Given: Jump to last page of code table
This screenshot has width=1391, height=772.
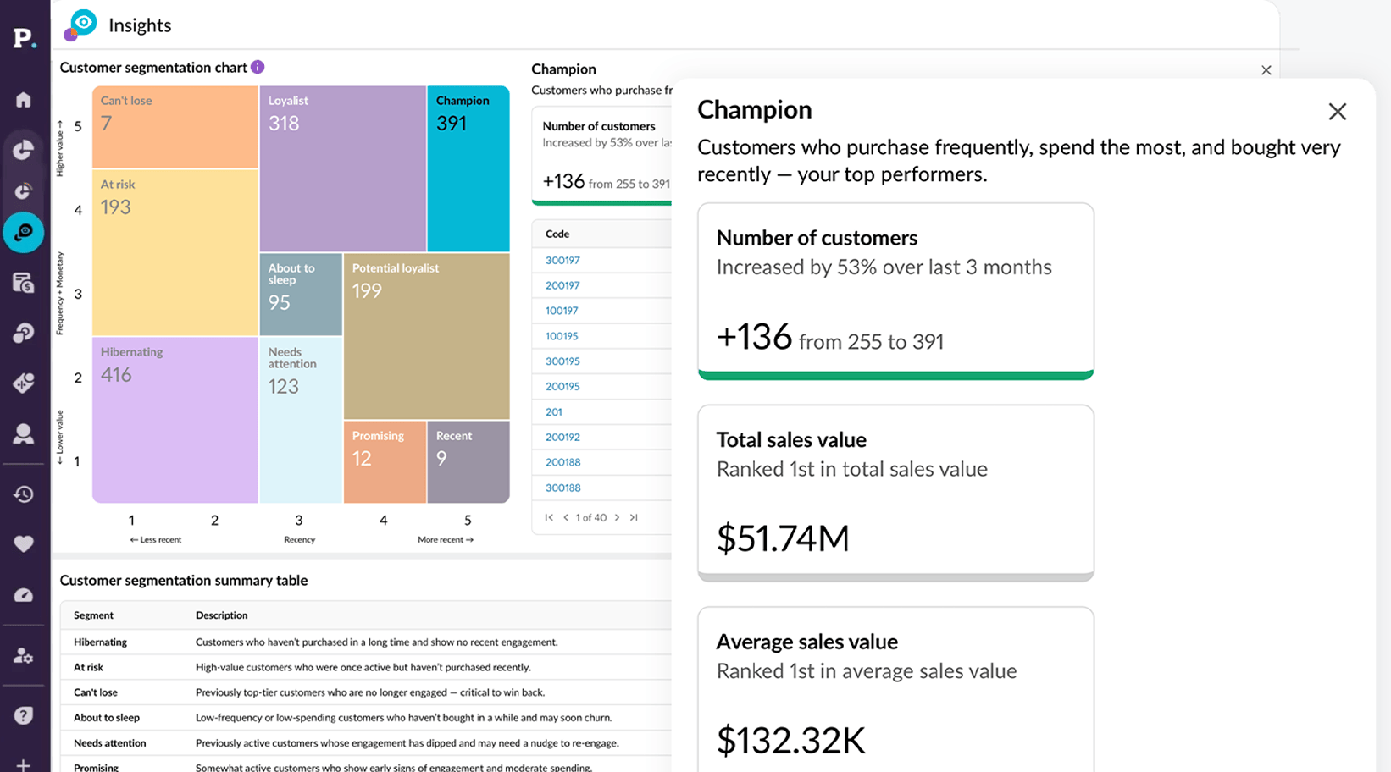Looking at the screenshot, I should (x=634, y=517).
